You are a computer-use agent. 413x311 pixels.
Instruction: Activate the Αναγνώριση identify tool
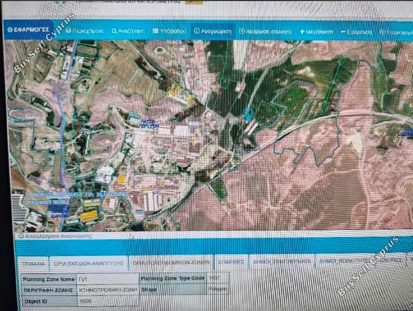click(x=212, y=31)
